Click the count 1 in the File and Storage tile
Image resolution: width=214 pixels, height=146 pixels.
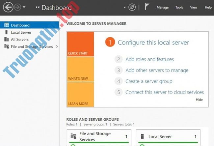(x=126, y=136)
